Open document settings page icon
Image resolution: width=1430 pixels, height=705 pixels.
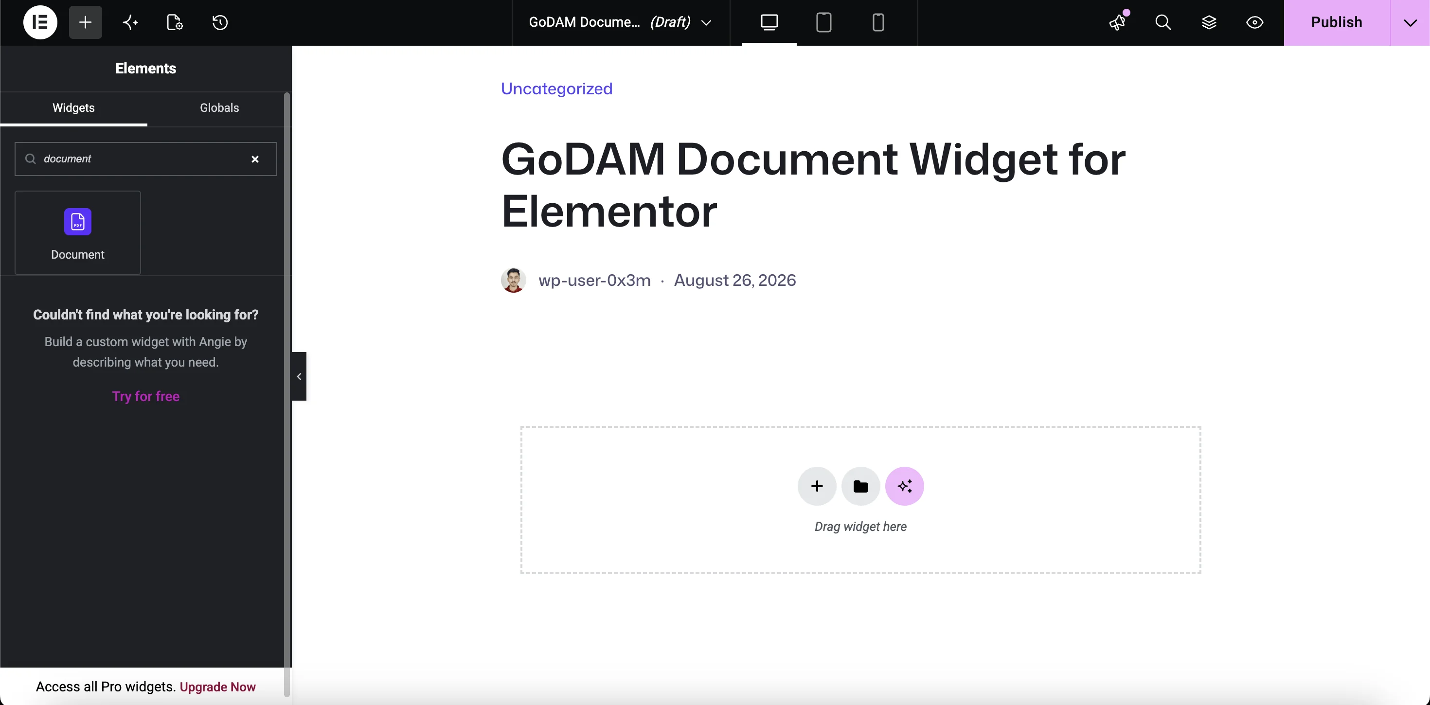pyautogui.click(x=175, y=22)
